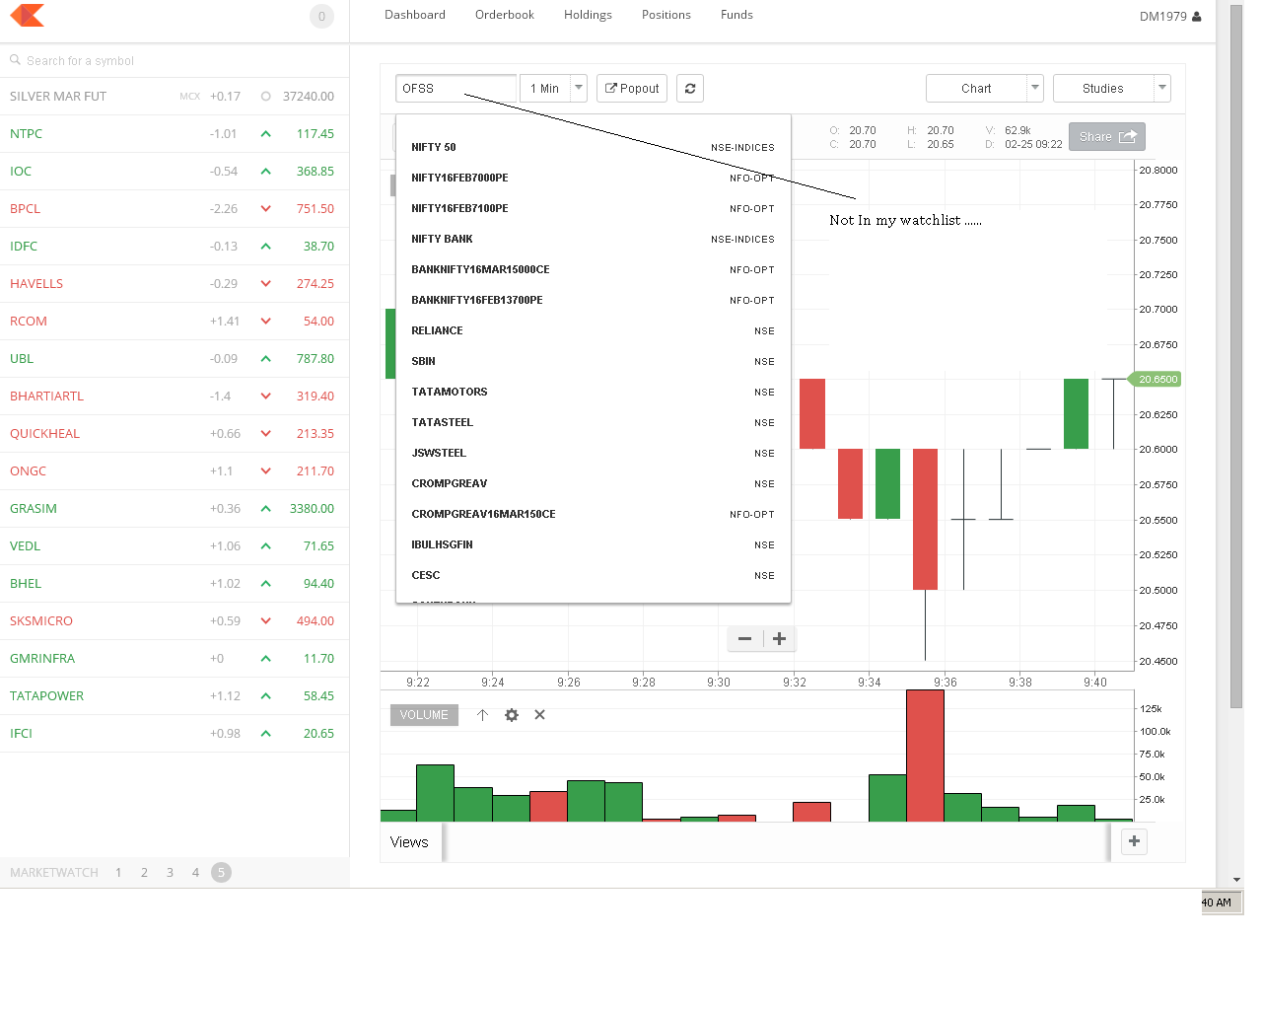1262x1010 pixels.
Task: Pick JSWSTEEL from the symbol dropdown
Action: 593,454
